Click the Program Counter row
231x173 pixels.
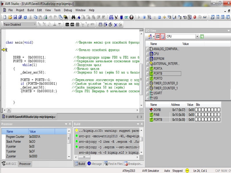[35, 136]
